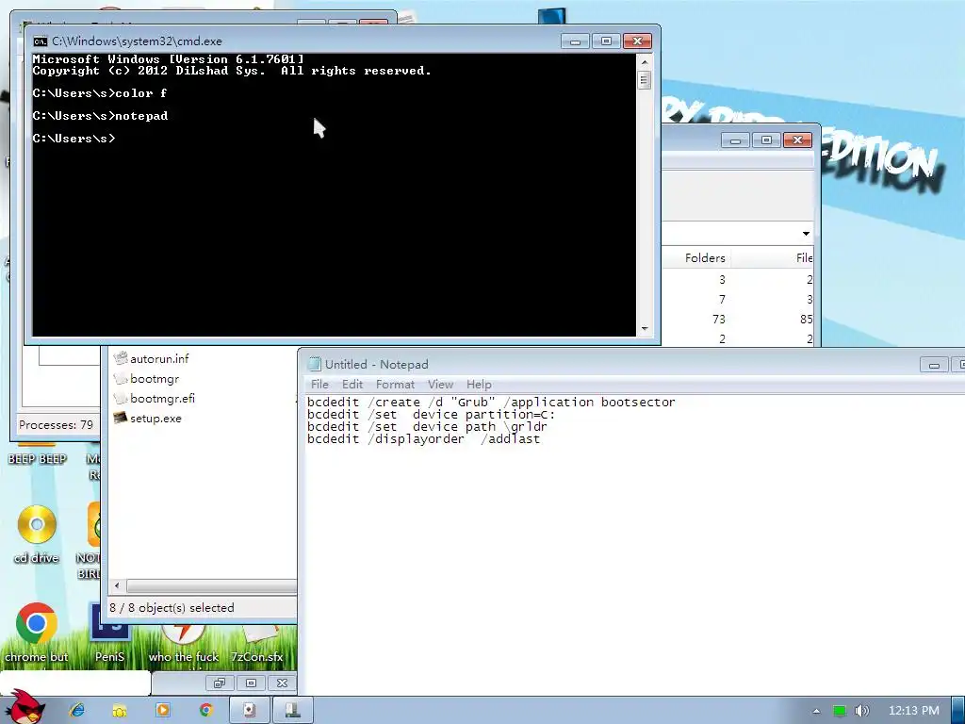Click the 'partition=C:' line in Notepad
This screenshot has width=965, height=724.
pos(431,415)
